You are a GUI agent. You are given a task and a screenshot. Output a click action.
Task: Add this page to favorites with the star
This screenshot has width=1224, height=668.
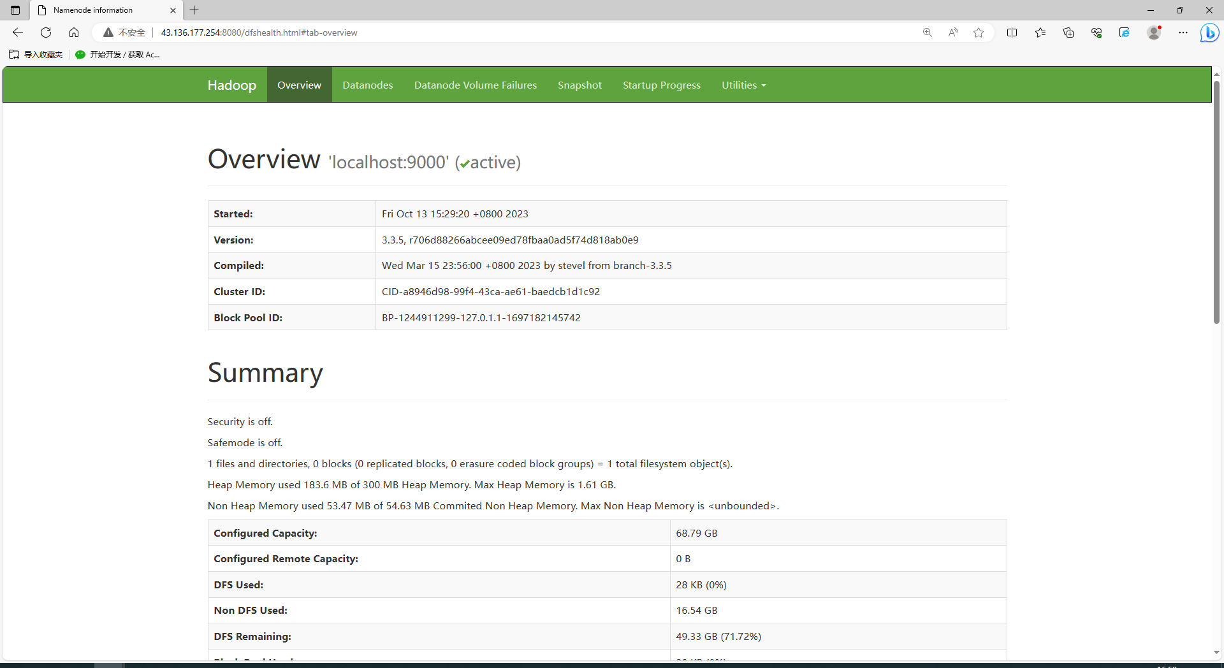coord(979,33)
